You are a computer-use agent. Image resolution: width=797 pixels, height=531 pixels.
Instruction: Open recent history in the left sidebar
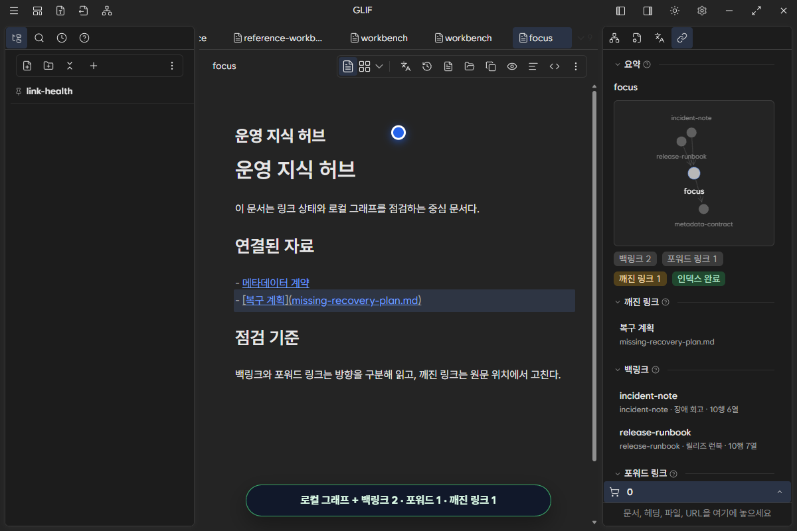pos(62,38)
